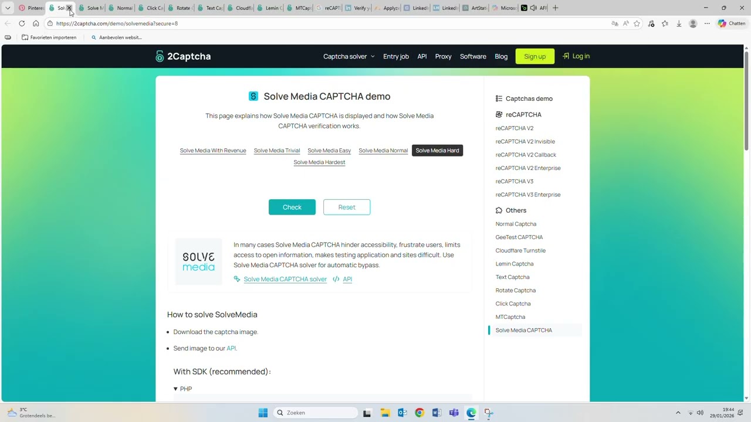Expand the PHP code section

coord(182,389)
